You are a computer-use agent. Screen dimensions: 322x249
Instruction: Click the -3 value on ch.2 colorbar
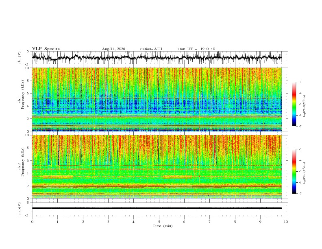click(x=300, y=149)
